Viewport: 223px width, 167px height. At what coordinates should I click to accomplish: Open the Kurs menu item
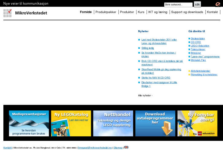141,12
